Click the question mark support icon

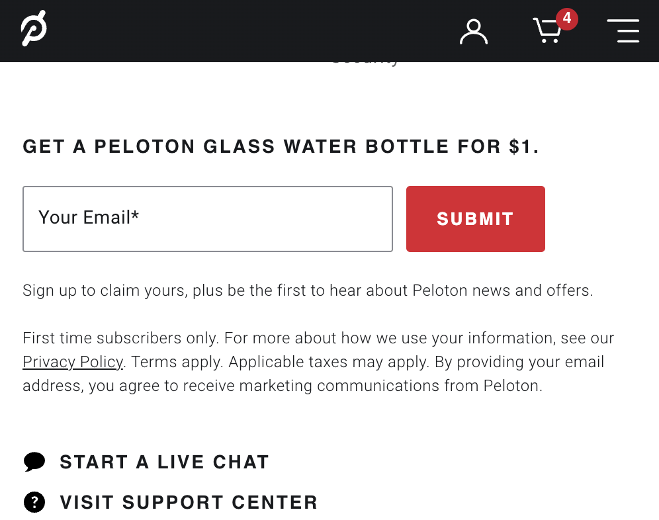[34, 502]
